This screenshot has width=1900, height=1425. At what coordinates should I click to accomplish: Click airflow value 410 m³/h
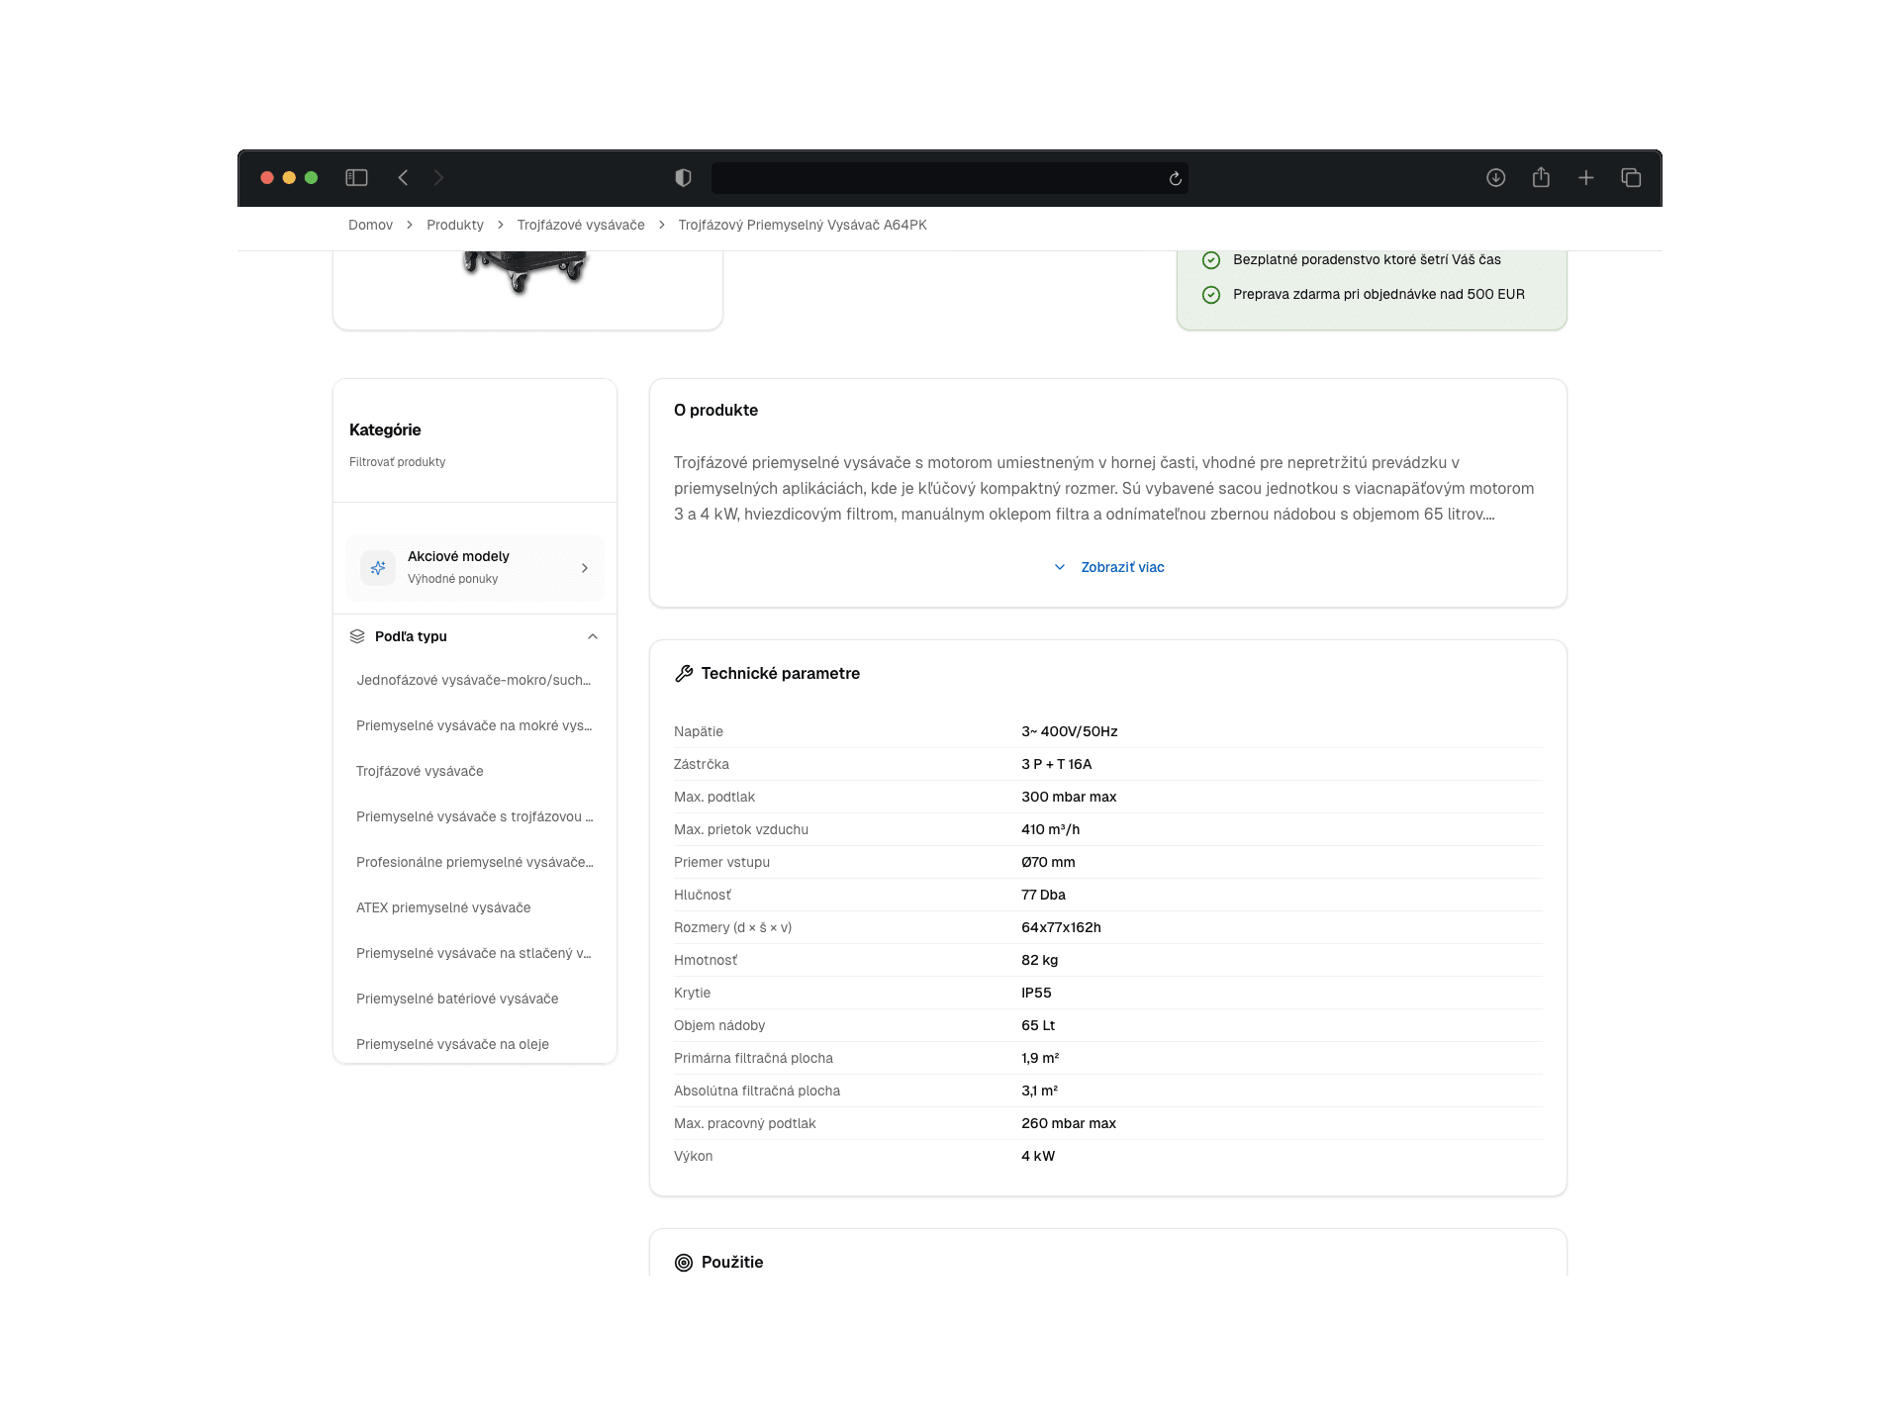pos(1050,829)
